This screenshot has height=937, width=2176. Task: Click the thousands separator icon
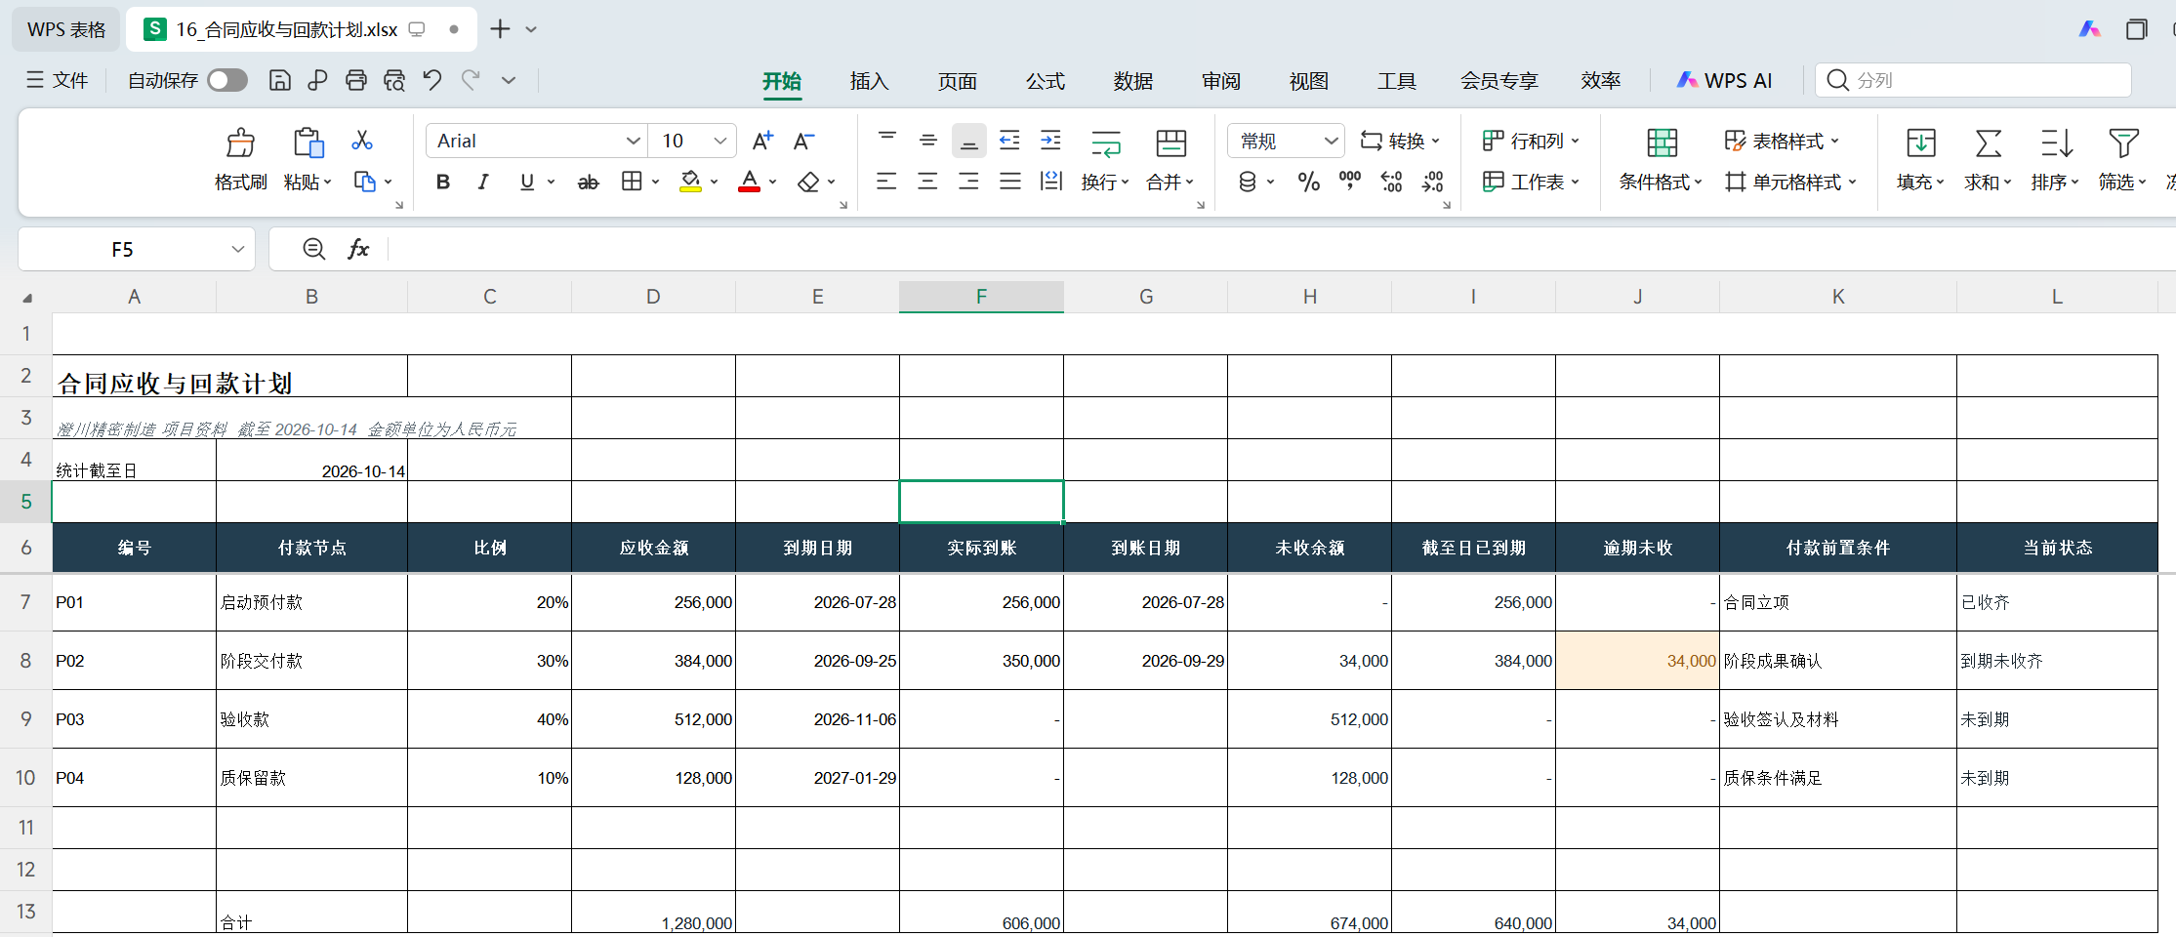(1350, 182)
